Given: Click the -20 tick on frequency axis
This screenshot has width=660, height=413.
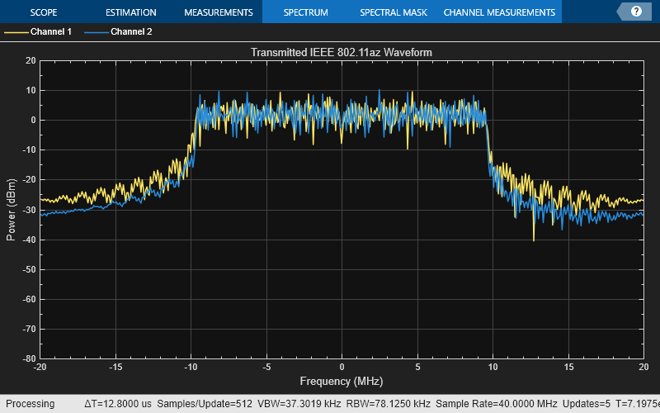Looking at the screenshot, I should (40, 367).
